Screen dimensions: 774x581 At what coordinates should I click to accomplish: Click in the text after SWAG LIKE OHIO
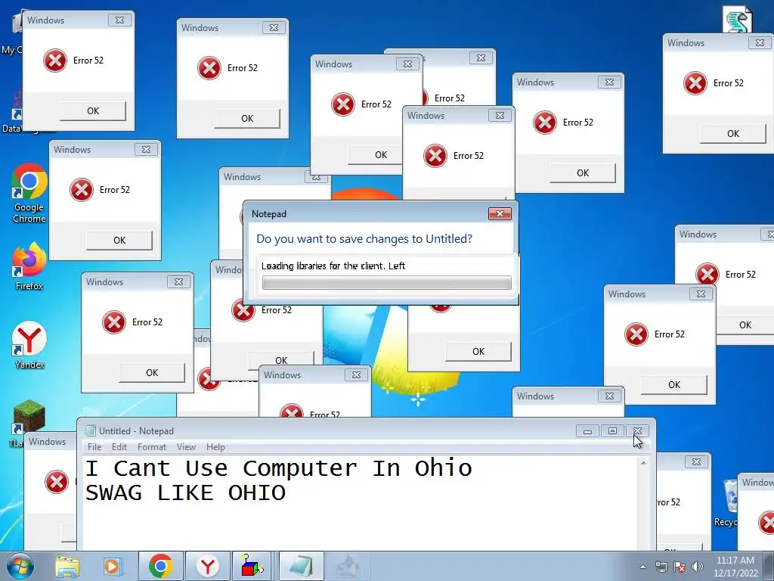click(x=288, y=493)
